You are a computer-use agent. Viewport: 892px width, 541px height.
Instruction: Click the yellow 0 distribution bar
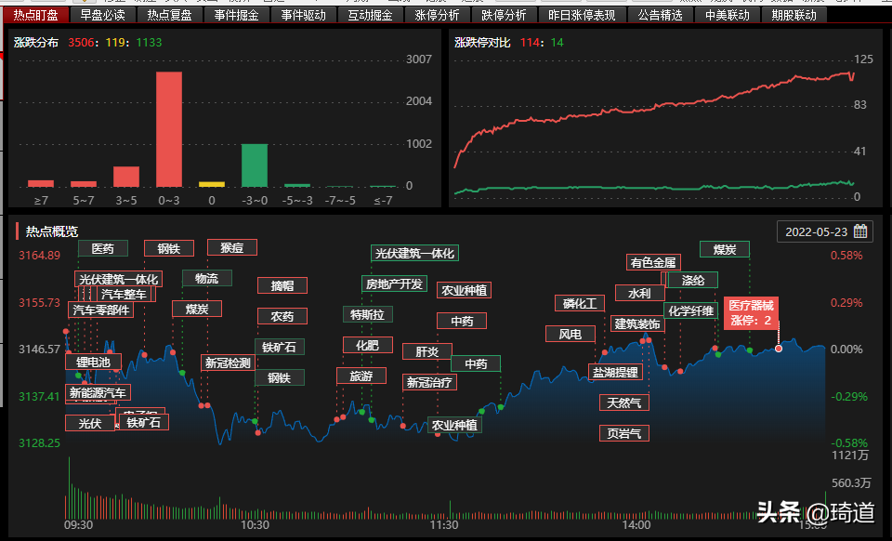(211, 184)
